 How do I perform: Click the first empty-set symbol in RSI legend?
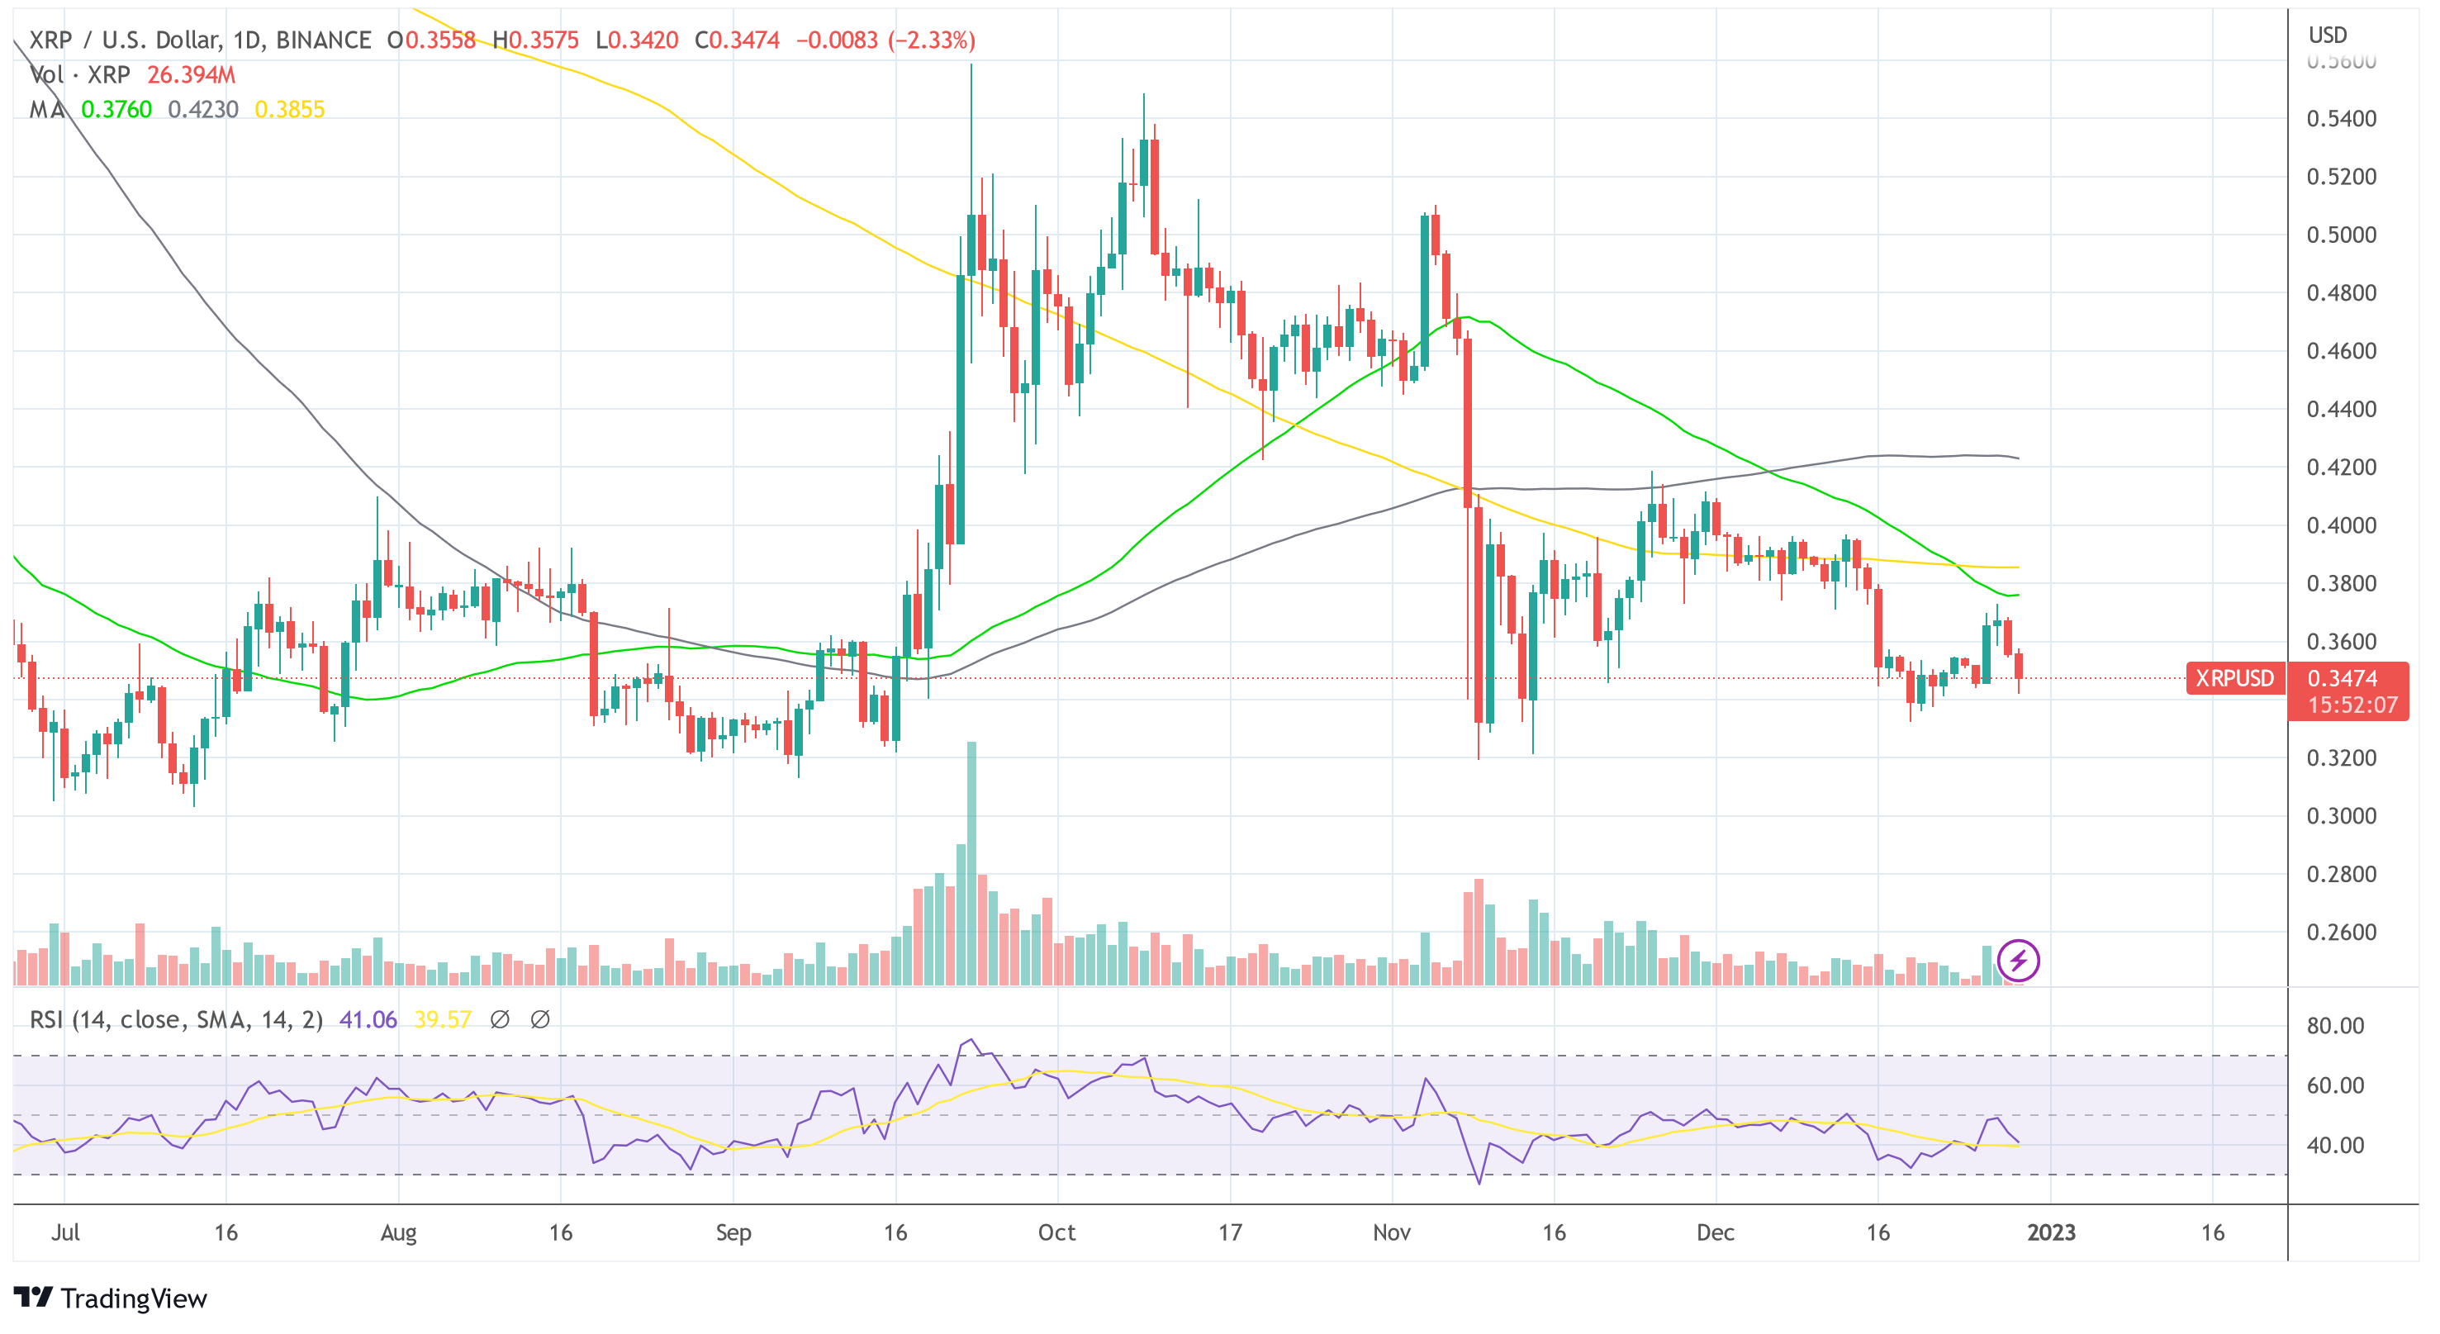(500, 1019)
